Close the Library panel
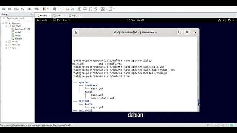 pyautogui.click(x=32, y=14)
